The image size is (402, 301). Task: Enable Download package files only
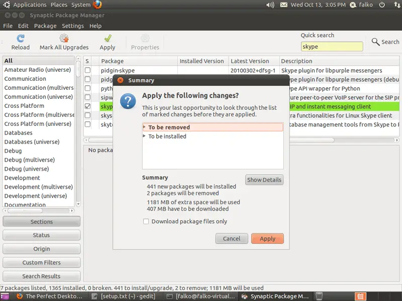[x=146, y=221]
